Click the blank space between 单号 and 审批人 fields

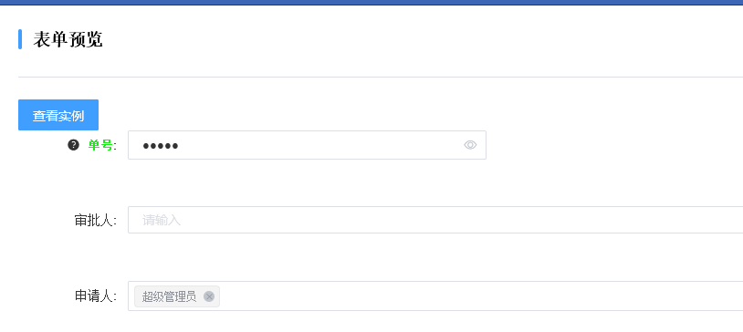click(307, 182)
